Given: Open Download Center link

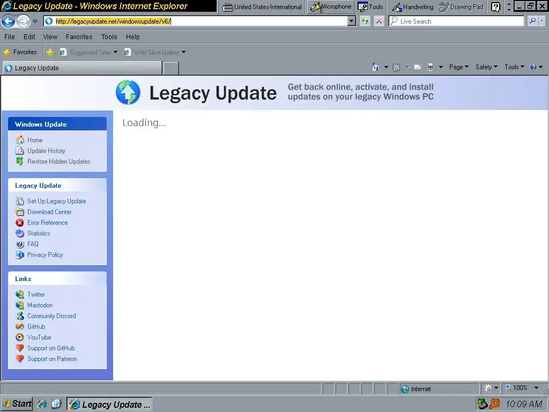Looking at the screenshot, I should pos(49,212).
